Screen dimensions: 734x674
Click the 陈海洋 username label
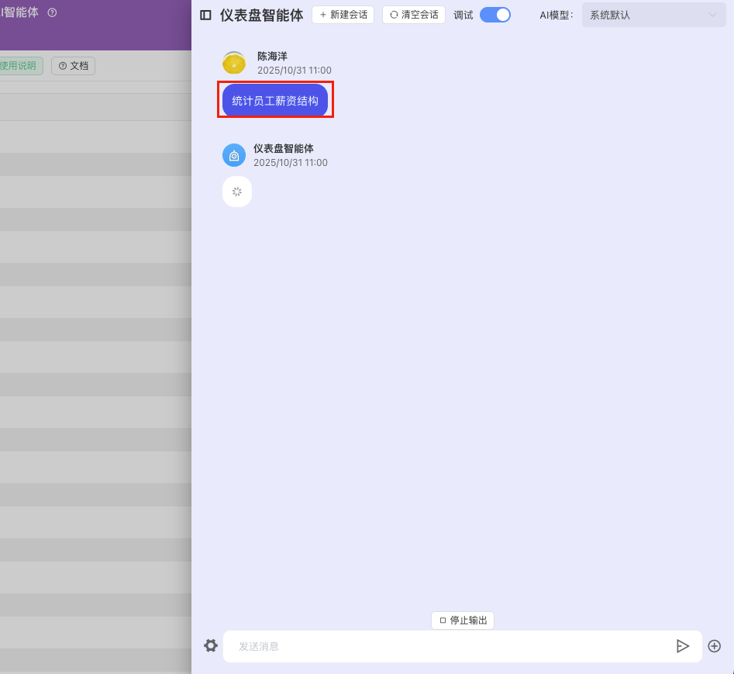click(272, 57)
